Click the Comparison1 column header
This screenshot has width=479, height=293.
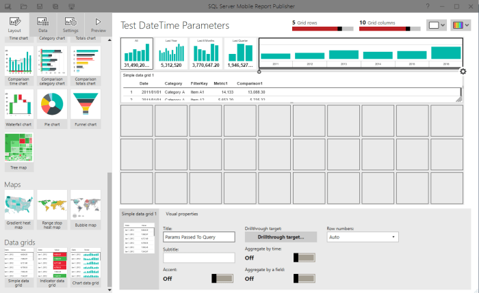[x=250, y=83]
